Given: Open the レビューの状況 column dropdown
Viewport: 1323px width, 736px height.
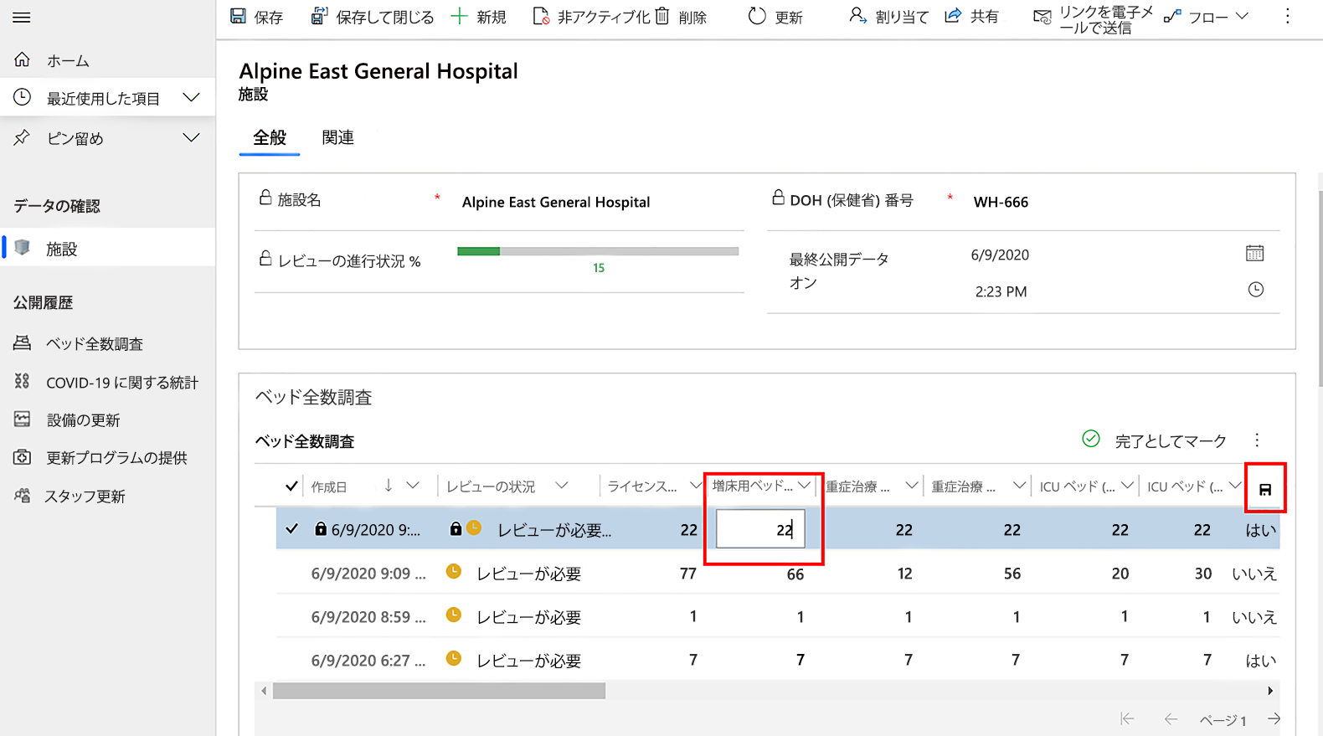Looking at the screenshot, I should pos(562,486).
